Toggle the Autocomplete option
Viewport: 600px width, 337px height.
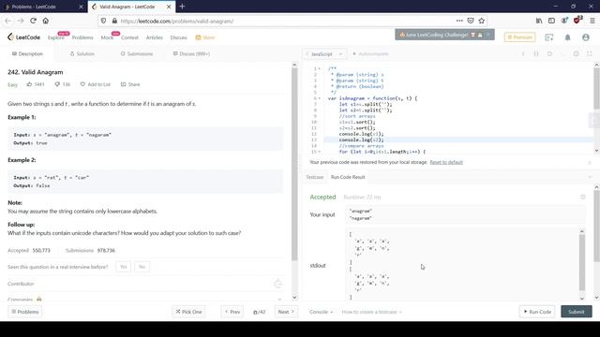point(370,54)
